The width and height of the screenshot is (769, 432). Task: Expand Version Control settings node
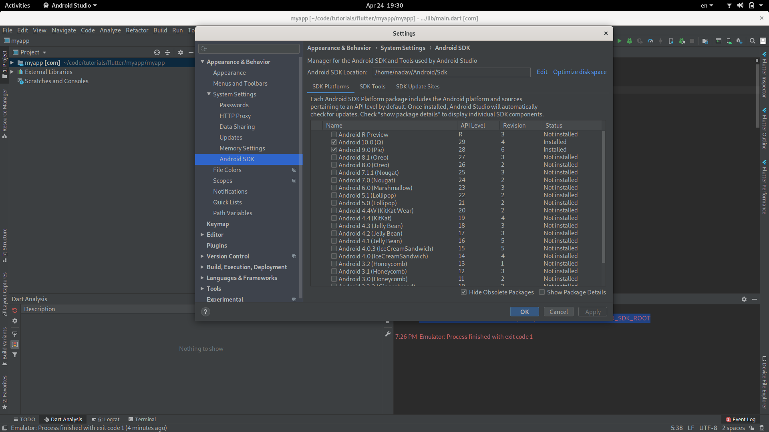(202, 256)
